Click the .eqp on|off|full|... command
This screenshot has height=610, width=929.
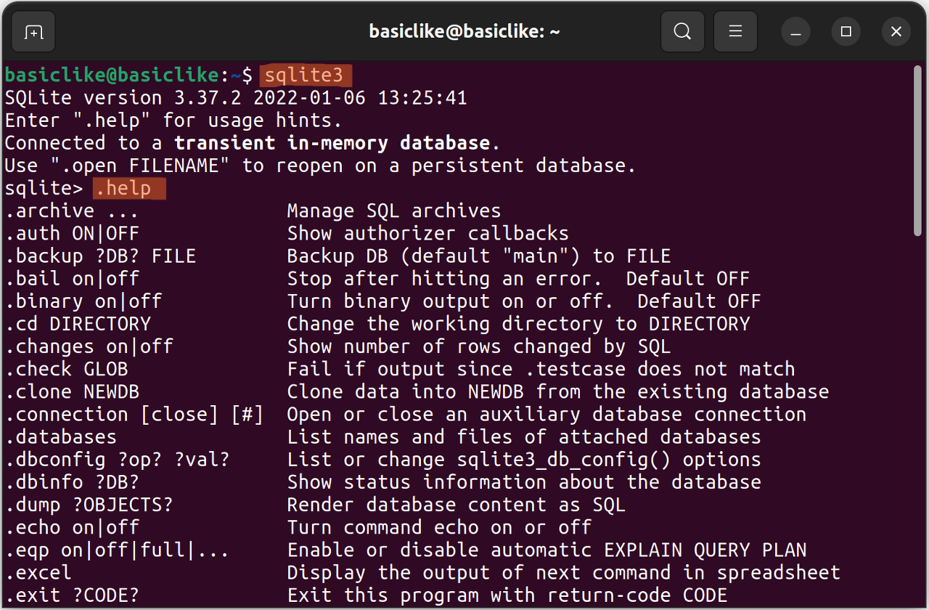pos(117,550)
